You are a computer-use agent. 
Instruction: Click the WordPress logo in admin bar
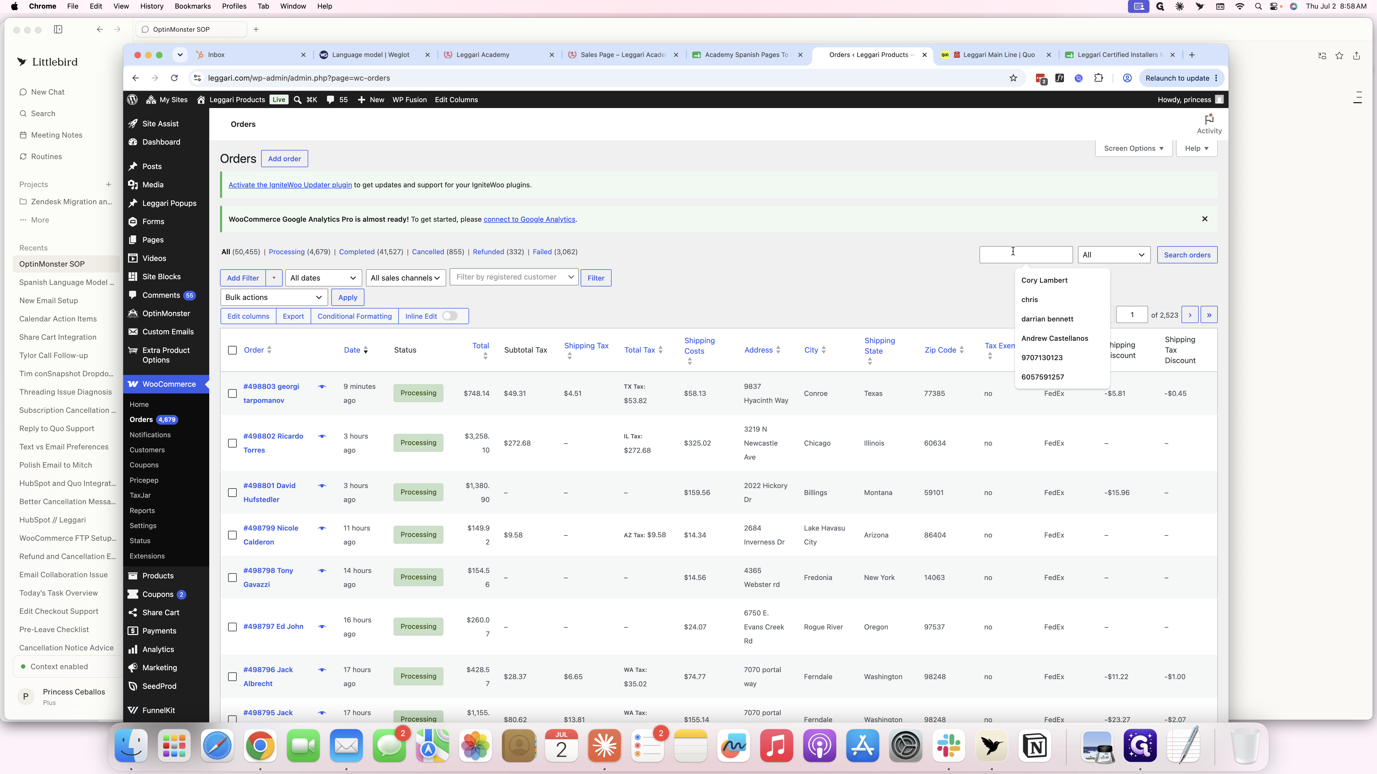tap(133, 100)
